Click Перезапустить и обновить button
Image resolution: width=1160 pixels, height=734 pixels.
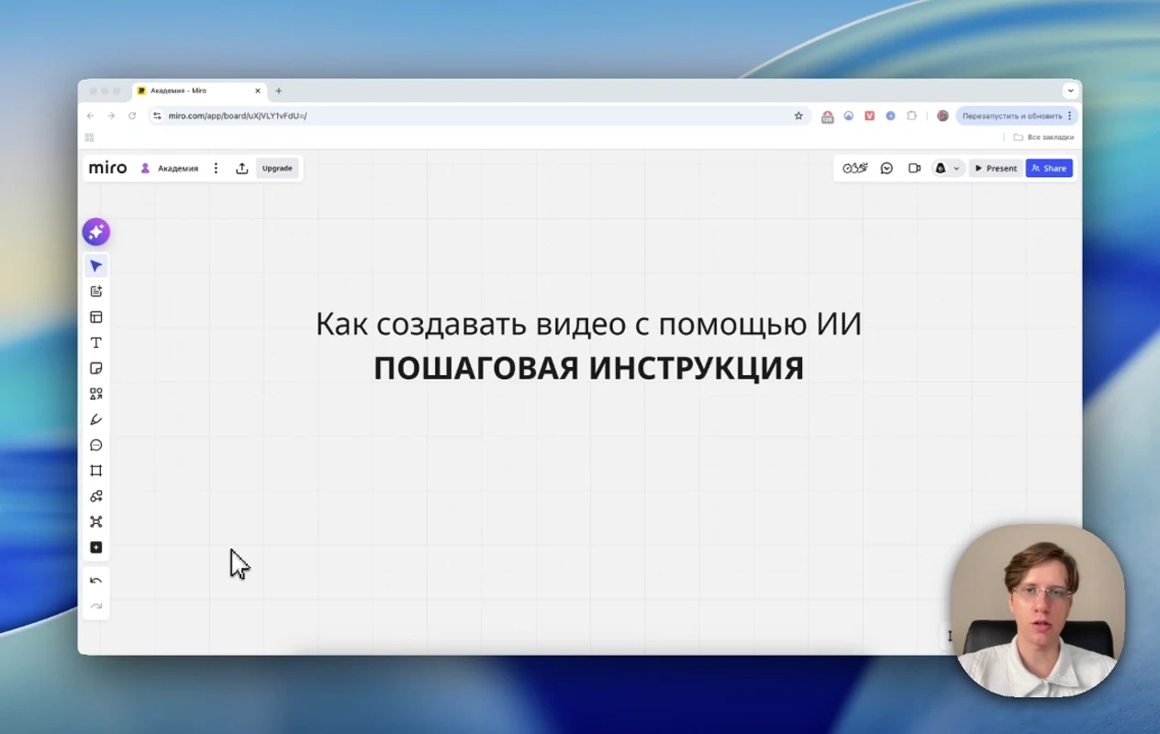point(1016,116)
